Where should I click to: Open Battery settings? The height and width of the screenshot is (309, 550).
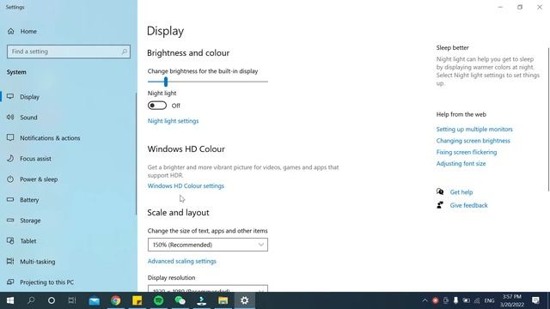point(29,200)
